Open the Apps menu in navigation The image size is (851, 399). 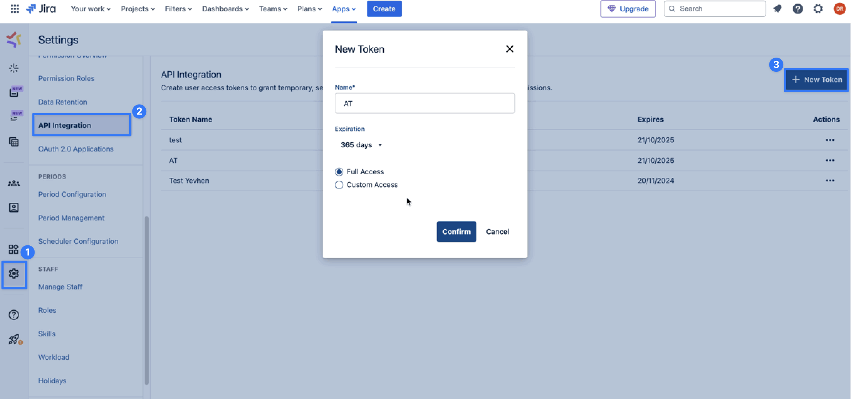point(344,9)
